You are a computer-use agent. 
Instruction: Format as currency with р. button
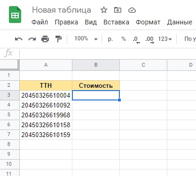point(110,39)
